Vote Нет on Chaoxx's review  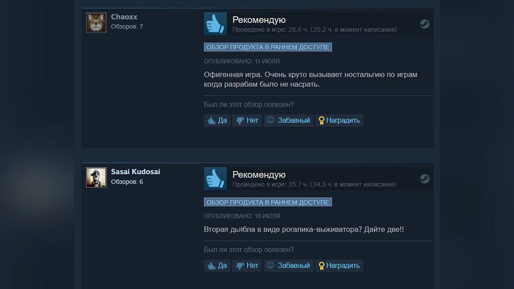[x=247, y=120]
